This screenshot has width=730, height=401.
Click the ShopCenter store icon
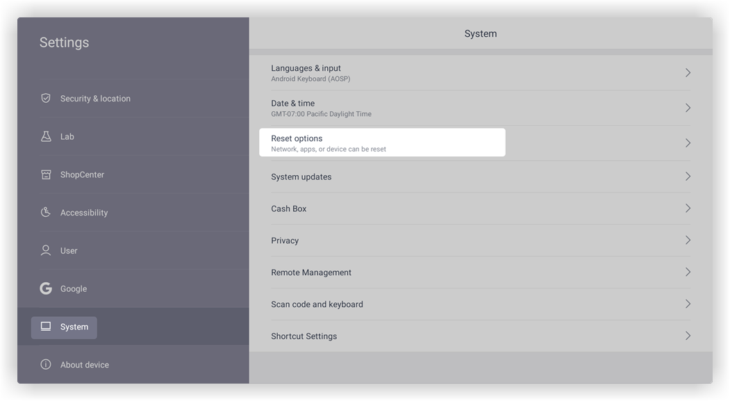(46, 174)
